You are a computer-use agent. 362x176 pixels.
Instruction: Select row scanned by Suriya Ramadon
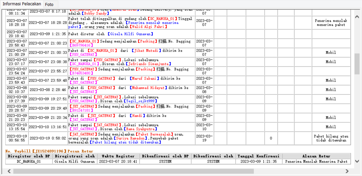pos(178,138)
